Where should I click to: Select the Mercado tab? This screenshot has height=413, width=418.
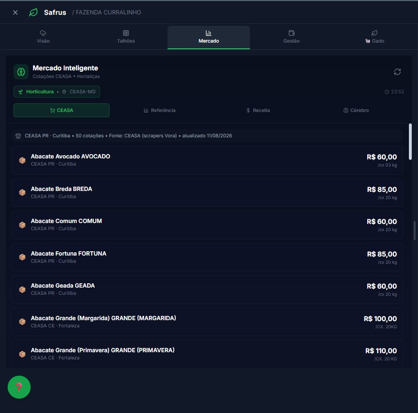209,37
